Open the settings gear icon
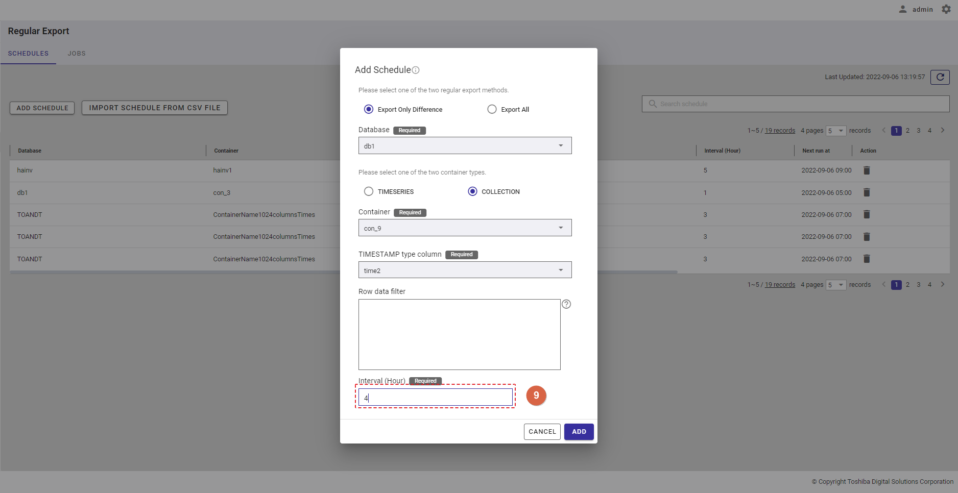 [946, 9]
